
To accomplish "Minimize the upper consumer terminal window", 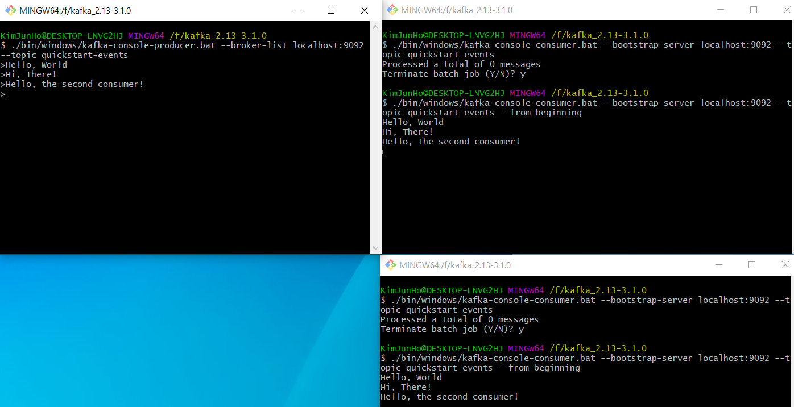I will [720, 10].
